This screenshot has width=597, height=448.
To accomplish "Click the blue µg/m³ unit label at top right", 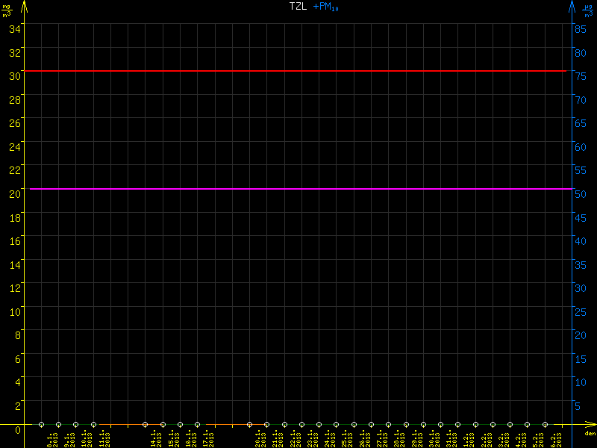I will point(589,10).
